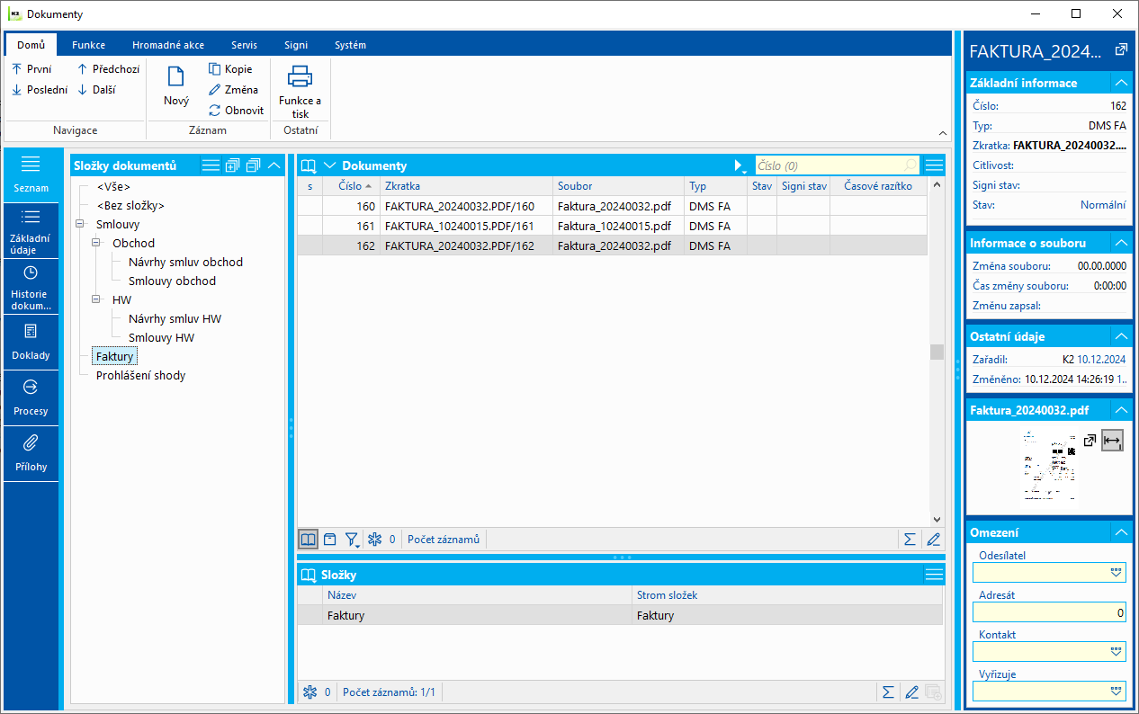
Task: Open the Odesílatel dropdown
Action: click(1117, 573)
